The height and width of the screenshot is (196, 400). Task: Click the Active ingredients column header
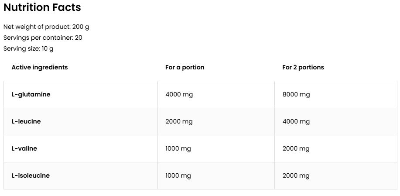(40, 67)
